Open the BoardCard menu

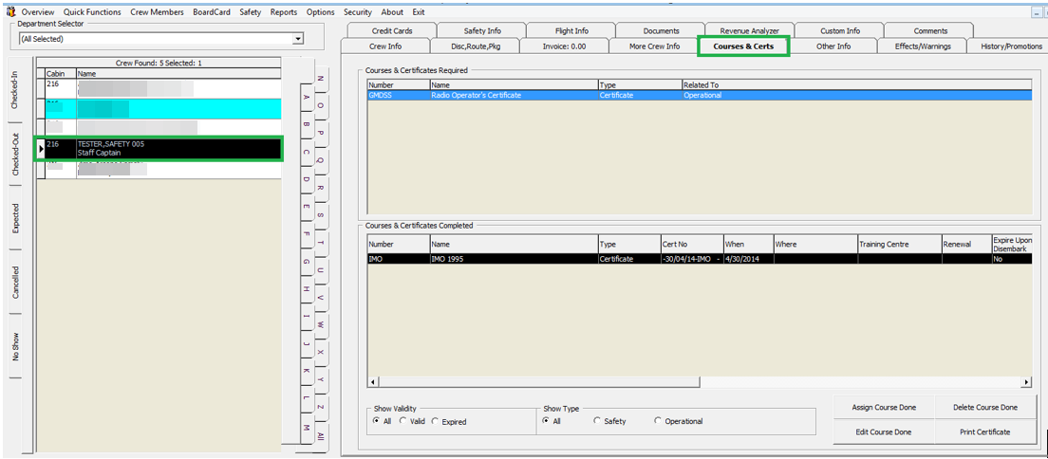211,12
